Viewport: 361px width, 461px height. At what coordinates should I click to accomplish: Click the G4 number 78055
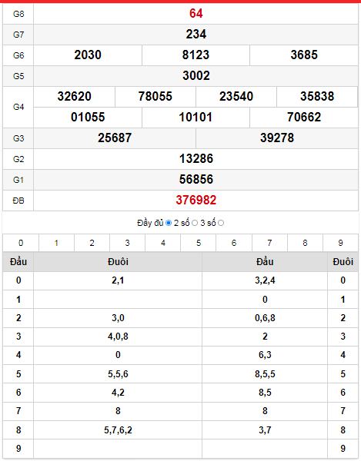[155, 97]
